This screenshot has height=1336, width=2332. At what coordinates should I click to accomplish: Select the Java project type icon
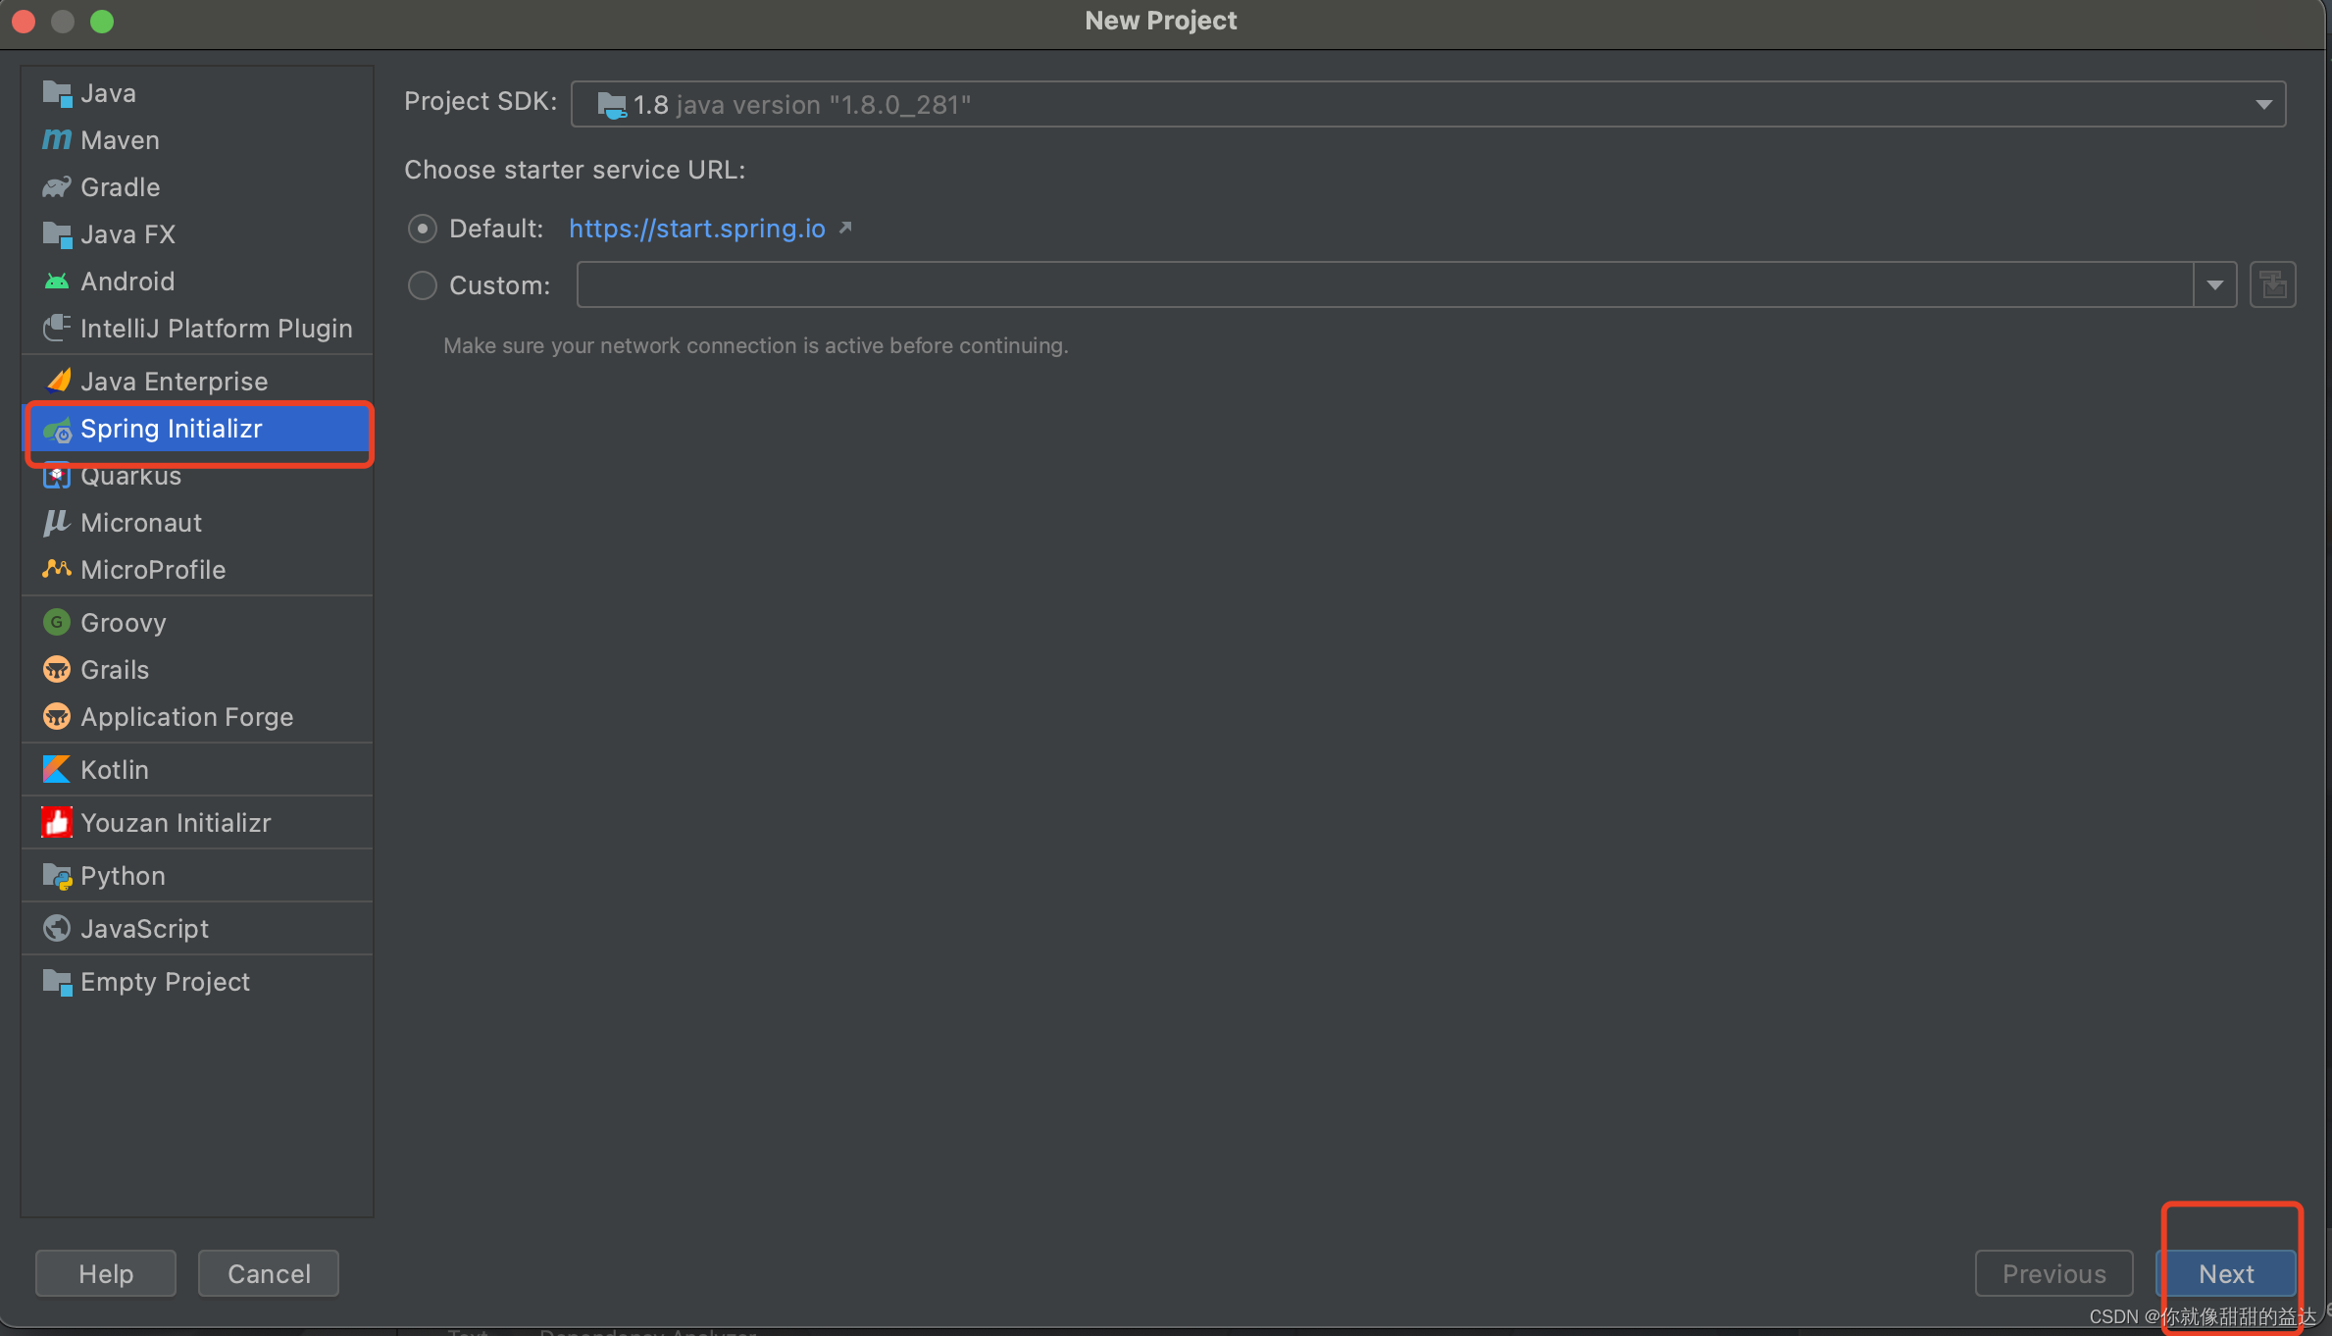click(58, 91)
